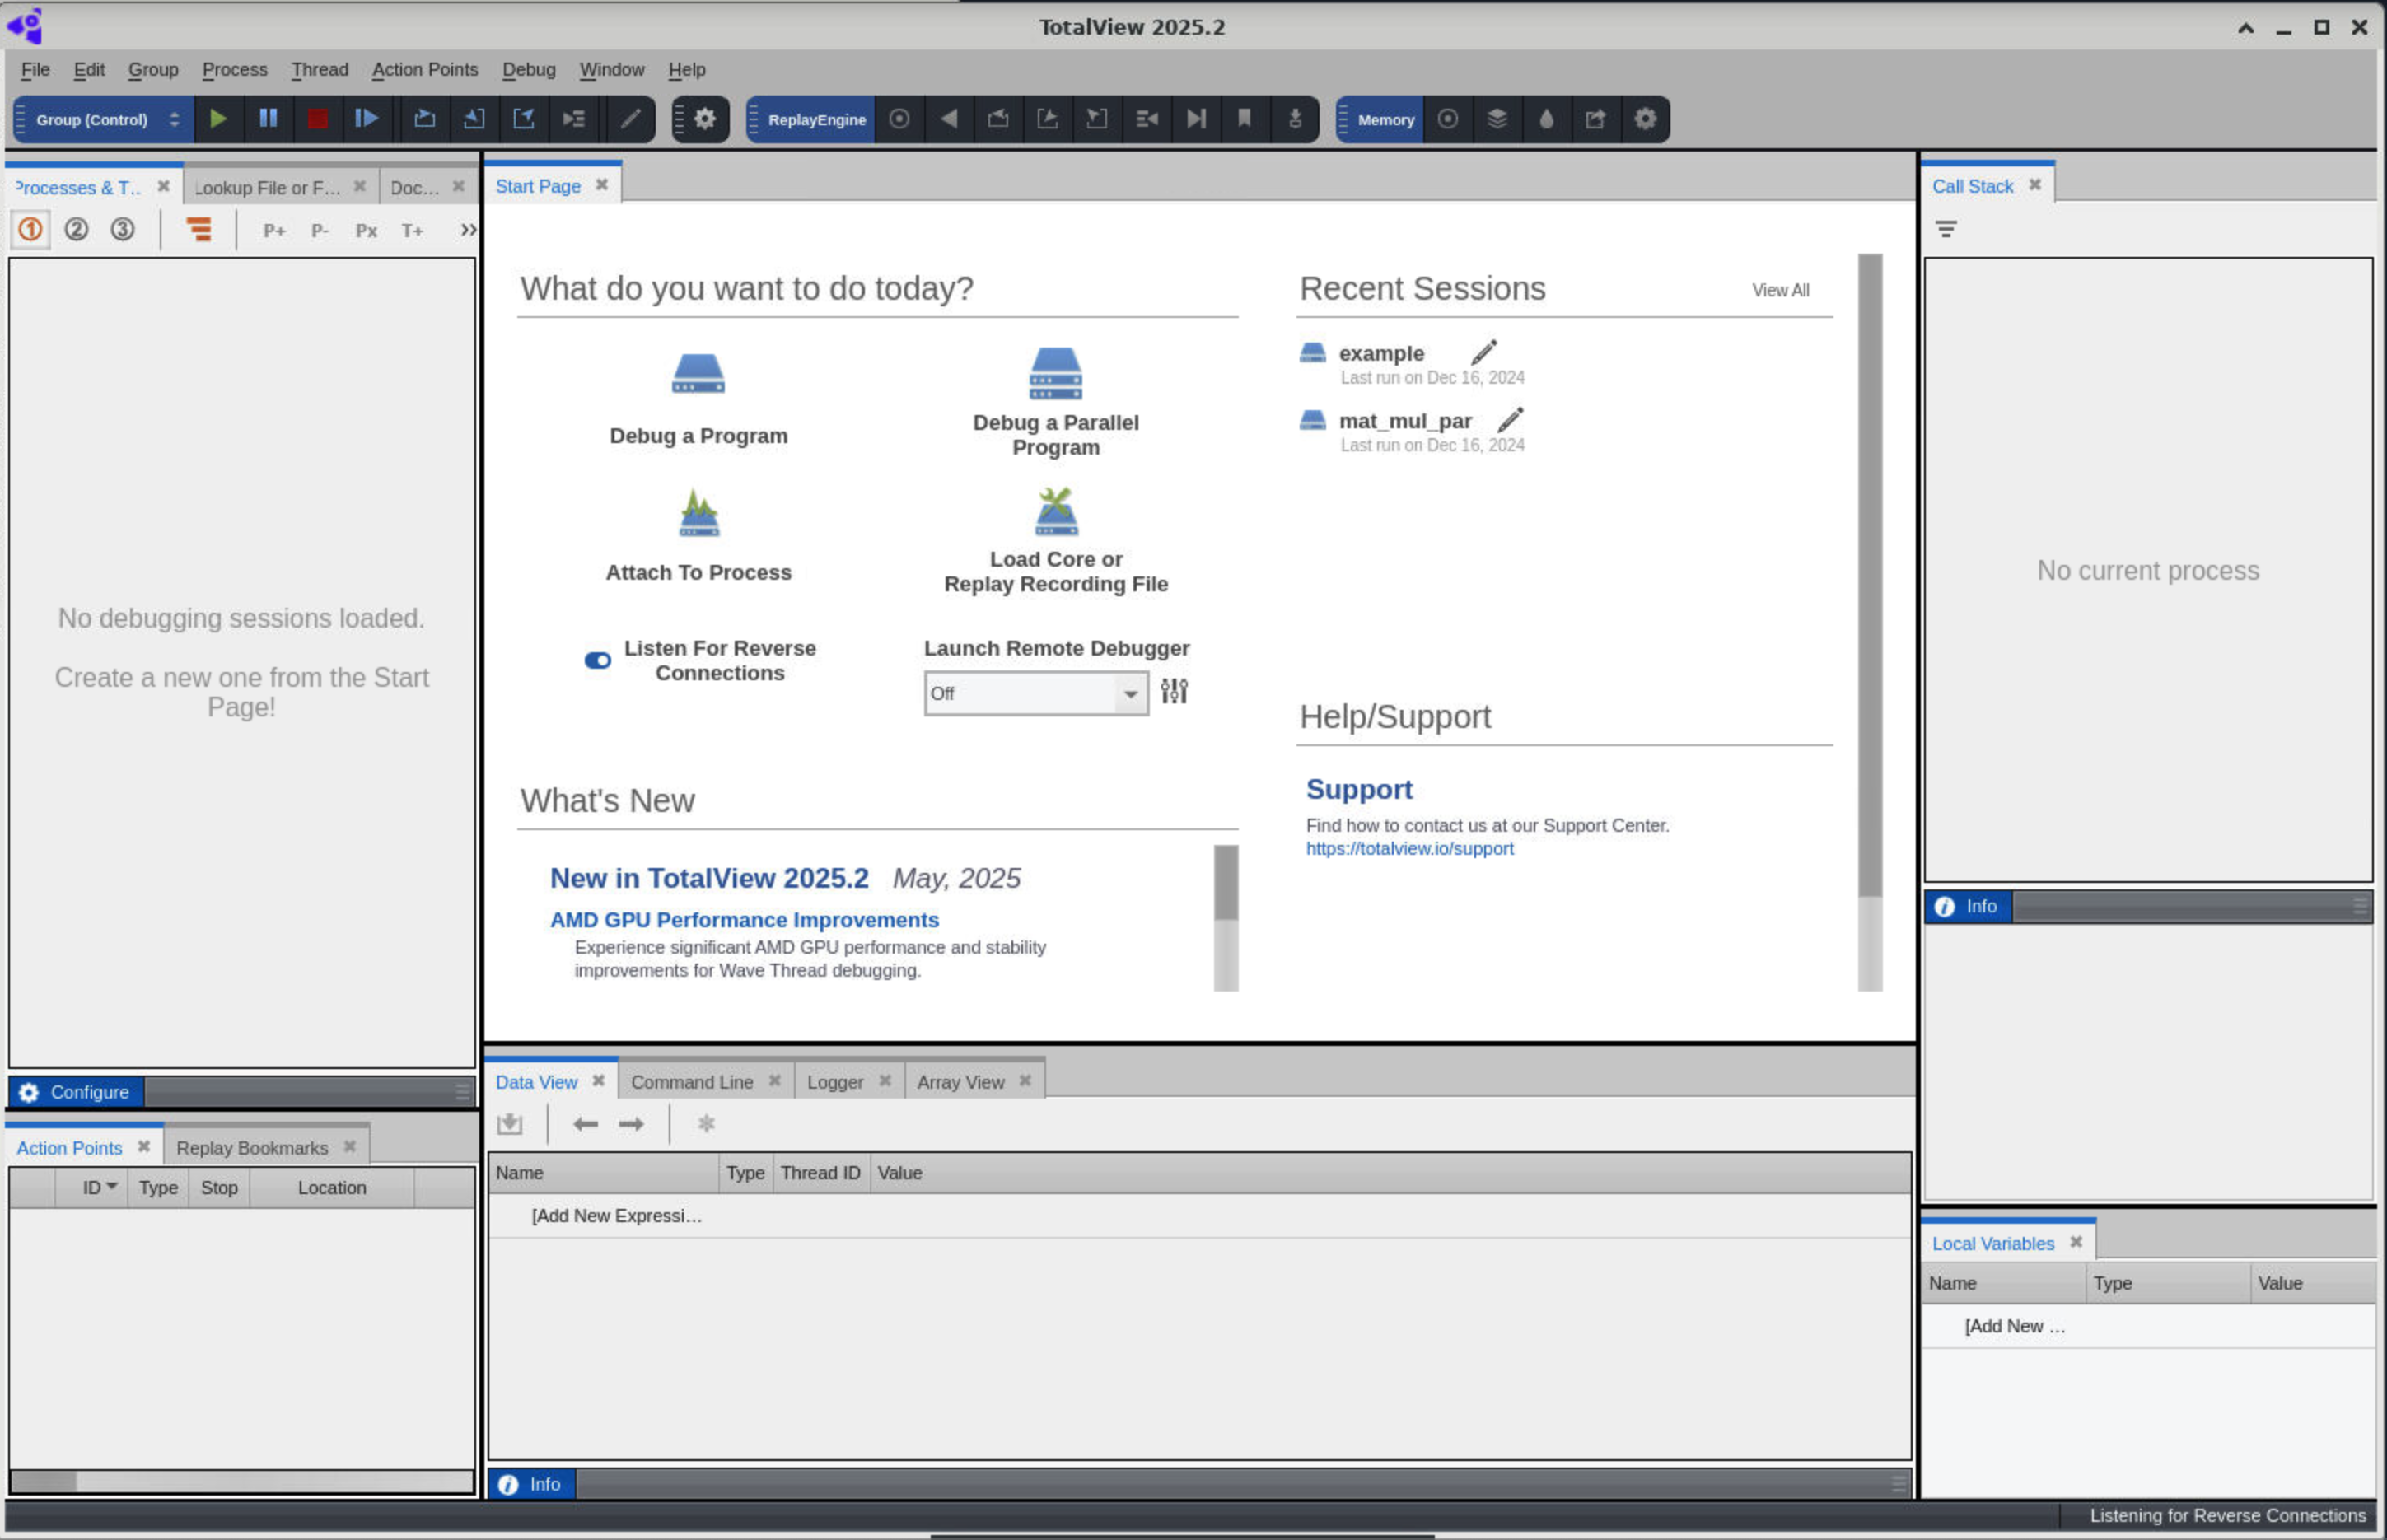Toggle Listen For Reverse Connections switch
Screen dimensions: 2387x1540
598,660
